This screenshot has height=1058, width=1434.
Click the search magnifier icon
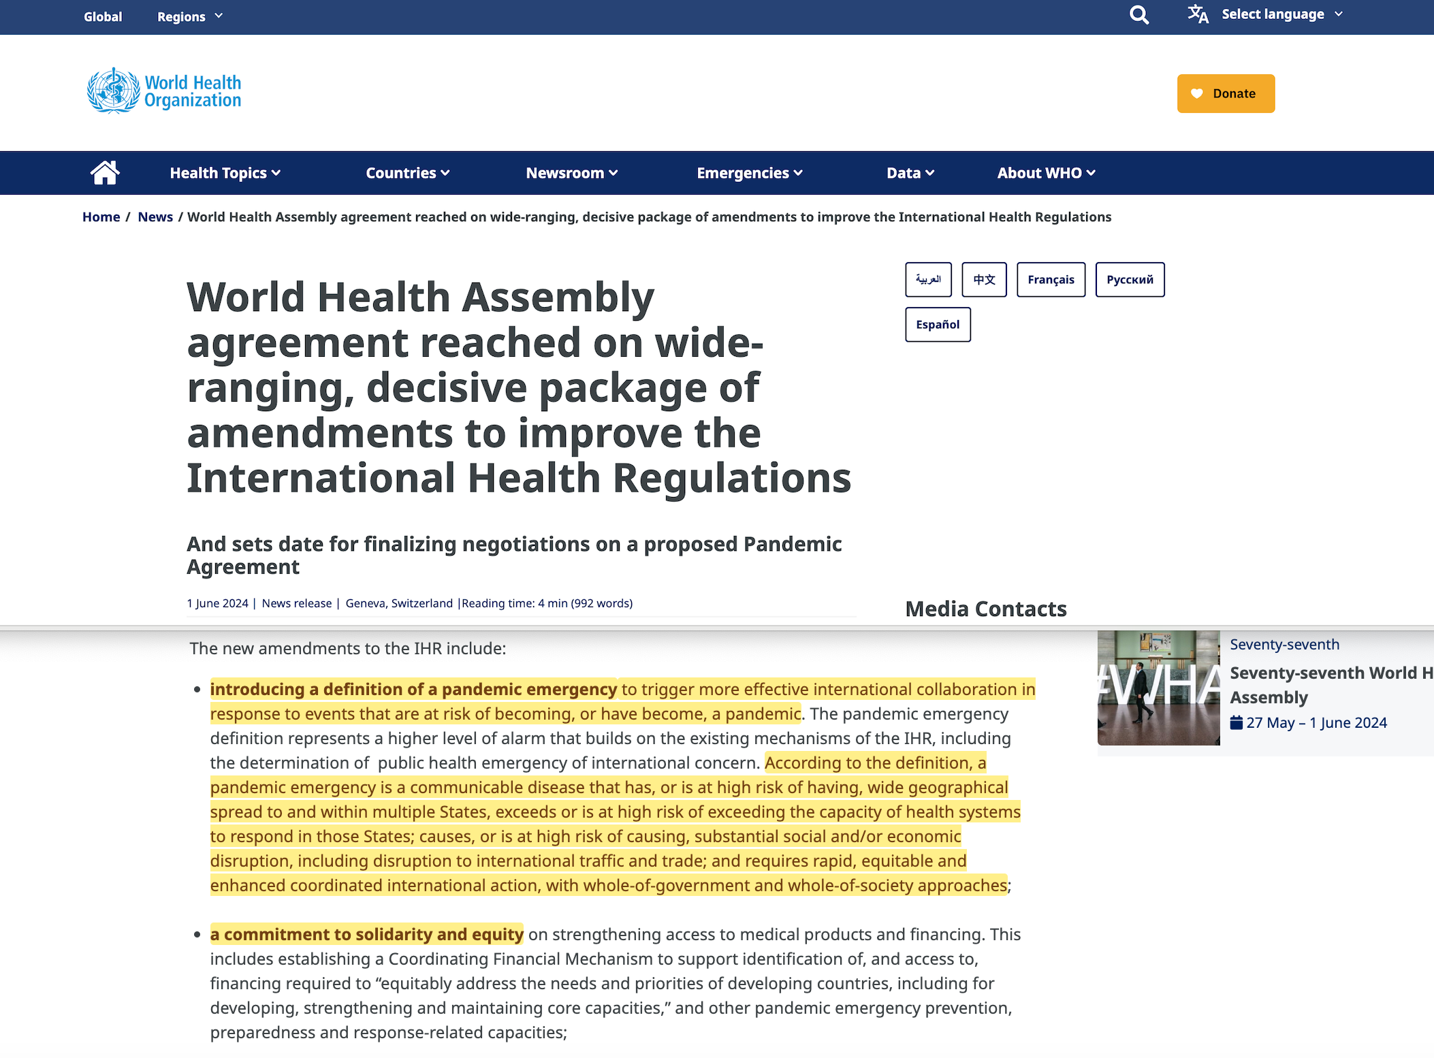(x=1138, y=15)
